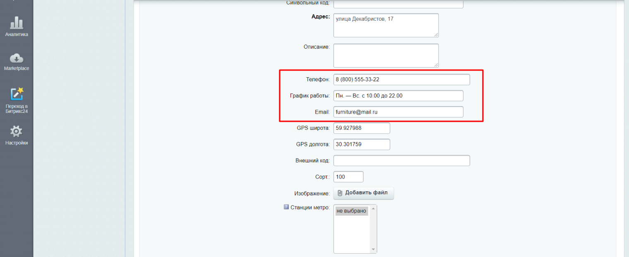629x257 pixels.
Task: Click the empty Описание text area
Action: (x=386, y=55)
